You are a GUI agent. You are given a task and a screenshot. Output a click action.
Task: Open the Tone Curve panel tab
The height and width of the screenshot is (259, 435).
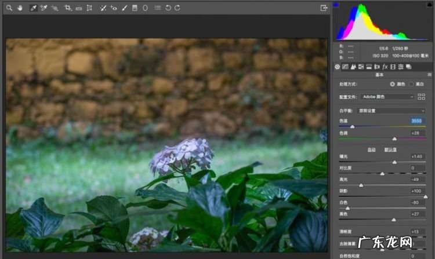point(345,67)
